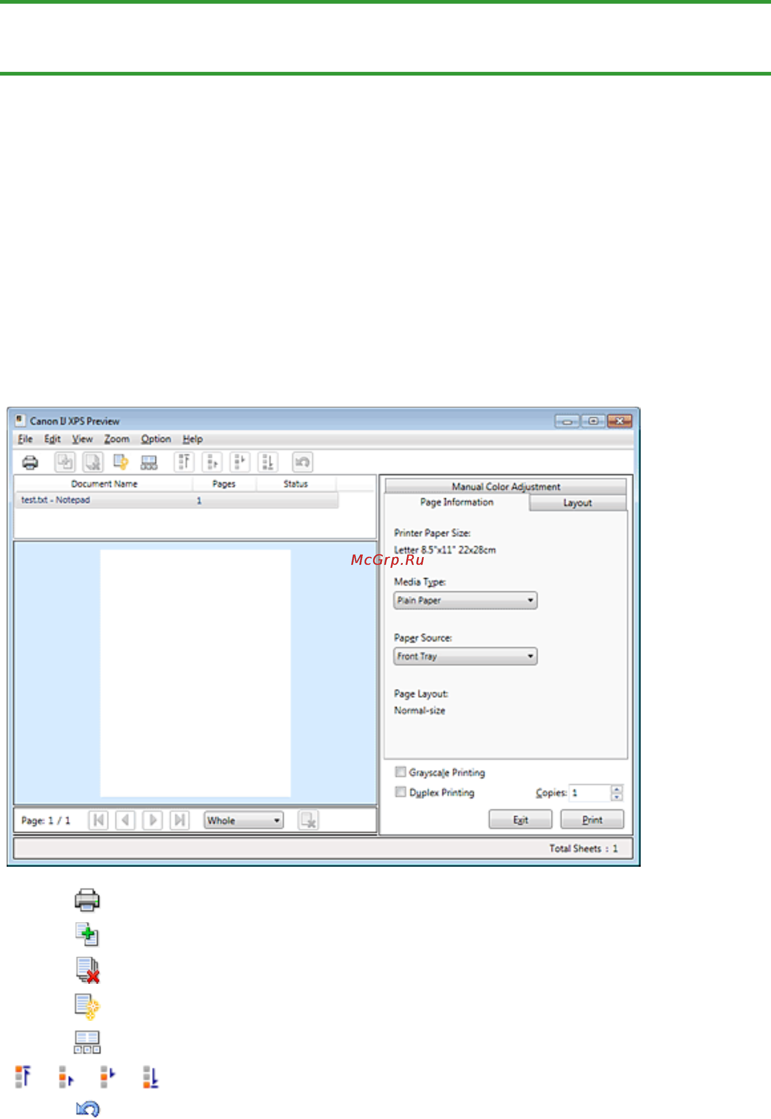The image size is (771, 1119).
Task: Click the Move to Bottom toolbar icon
Action: (x=268, y=462)
